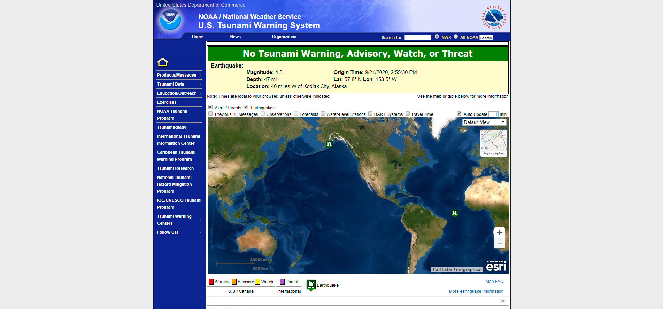This screenshot has height=309, width=663.
Task: Click the red Warning legend swatch
Action: [211, 282]
